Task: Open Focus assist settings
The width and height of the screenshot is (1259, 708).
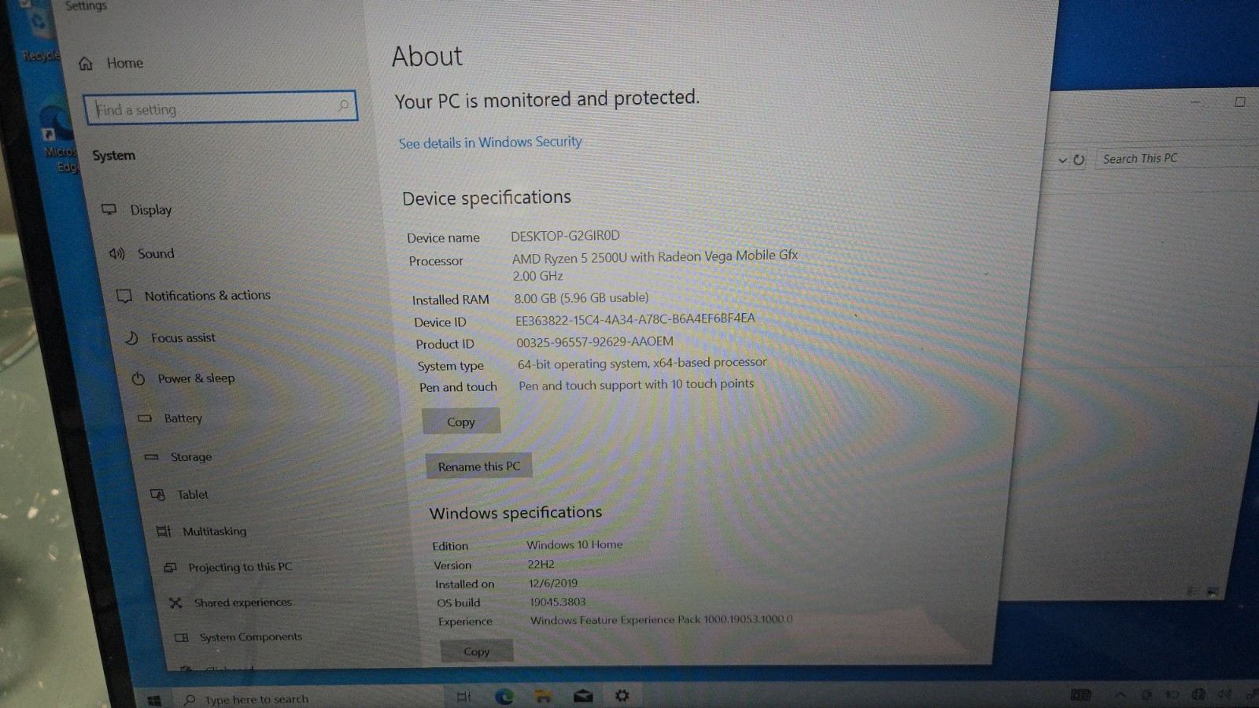Action: pyautogui.click(x=170, y=337)
